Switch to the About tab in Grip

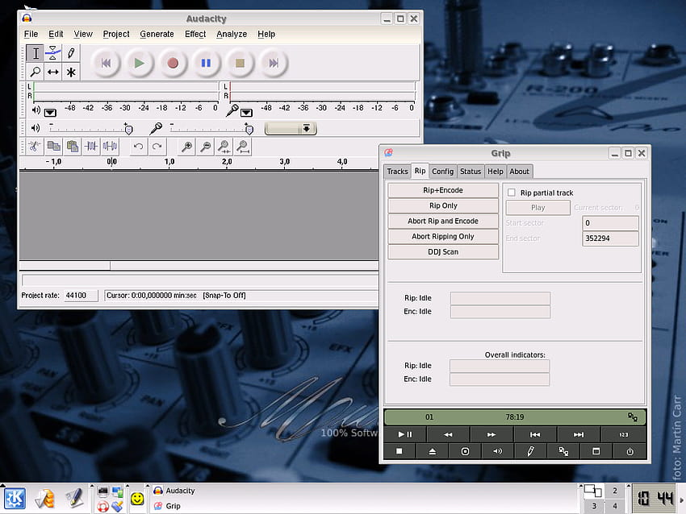[x=519, y=172]
